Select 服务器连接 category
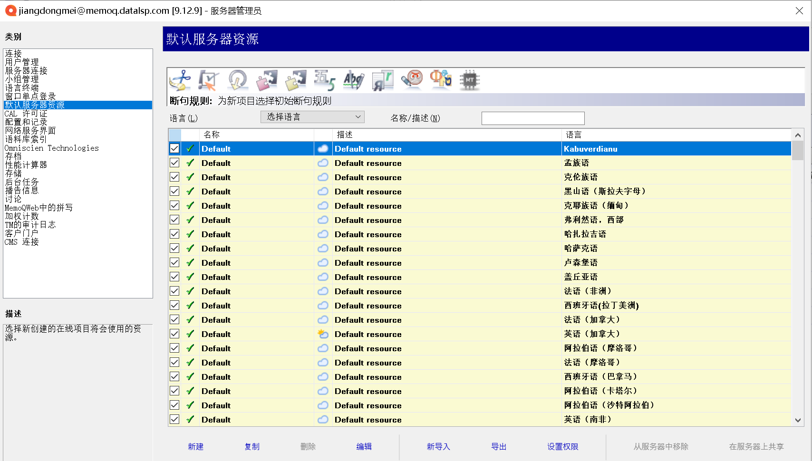Viewport: 812px width, 461px height. pyautogui.click(x=26, y=71)
